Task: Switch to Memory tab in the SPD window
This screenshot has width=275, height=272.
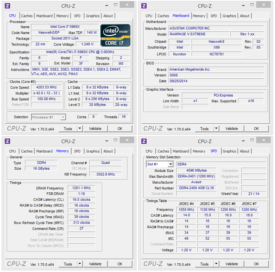Action: (x=199, y=151)
